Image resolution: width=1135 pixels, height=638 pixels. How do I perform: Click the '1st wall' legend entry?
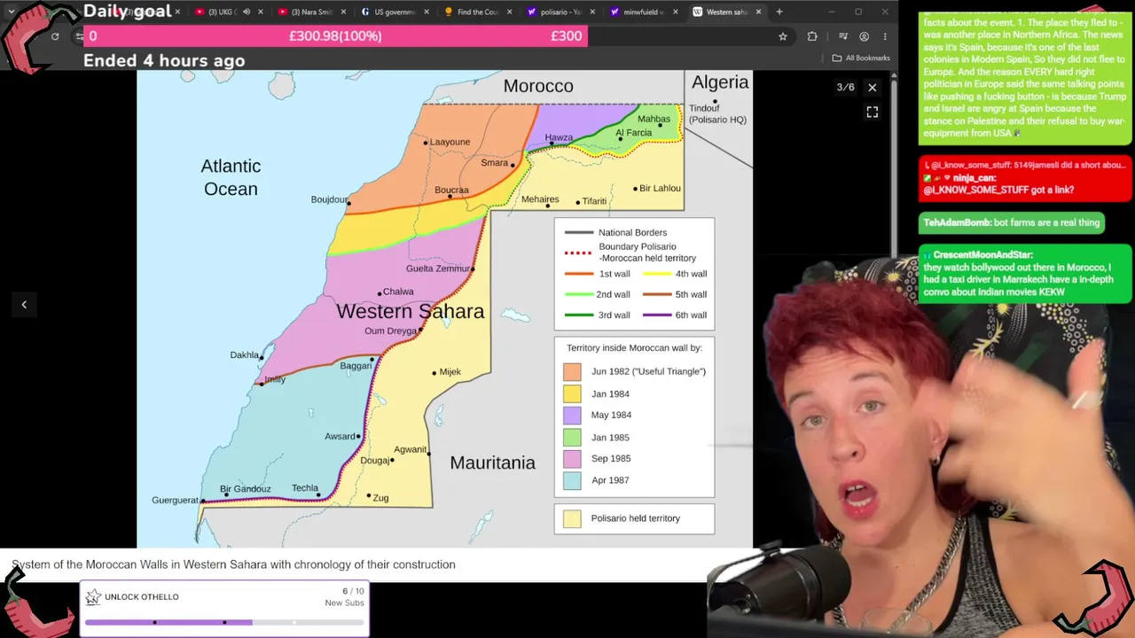tap(598, 275)
